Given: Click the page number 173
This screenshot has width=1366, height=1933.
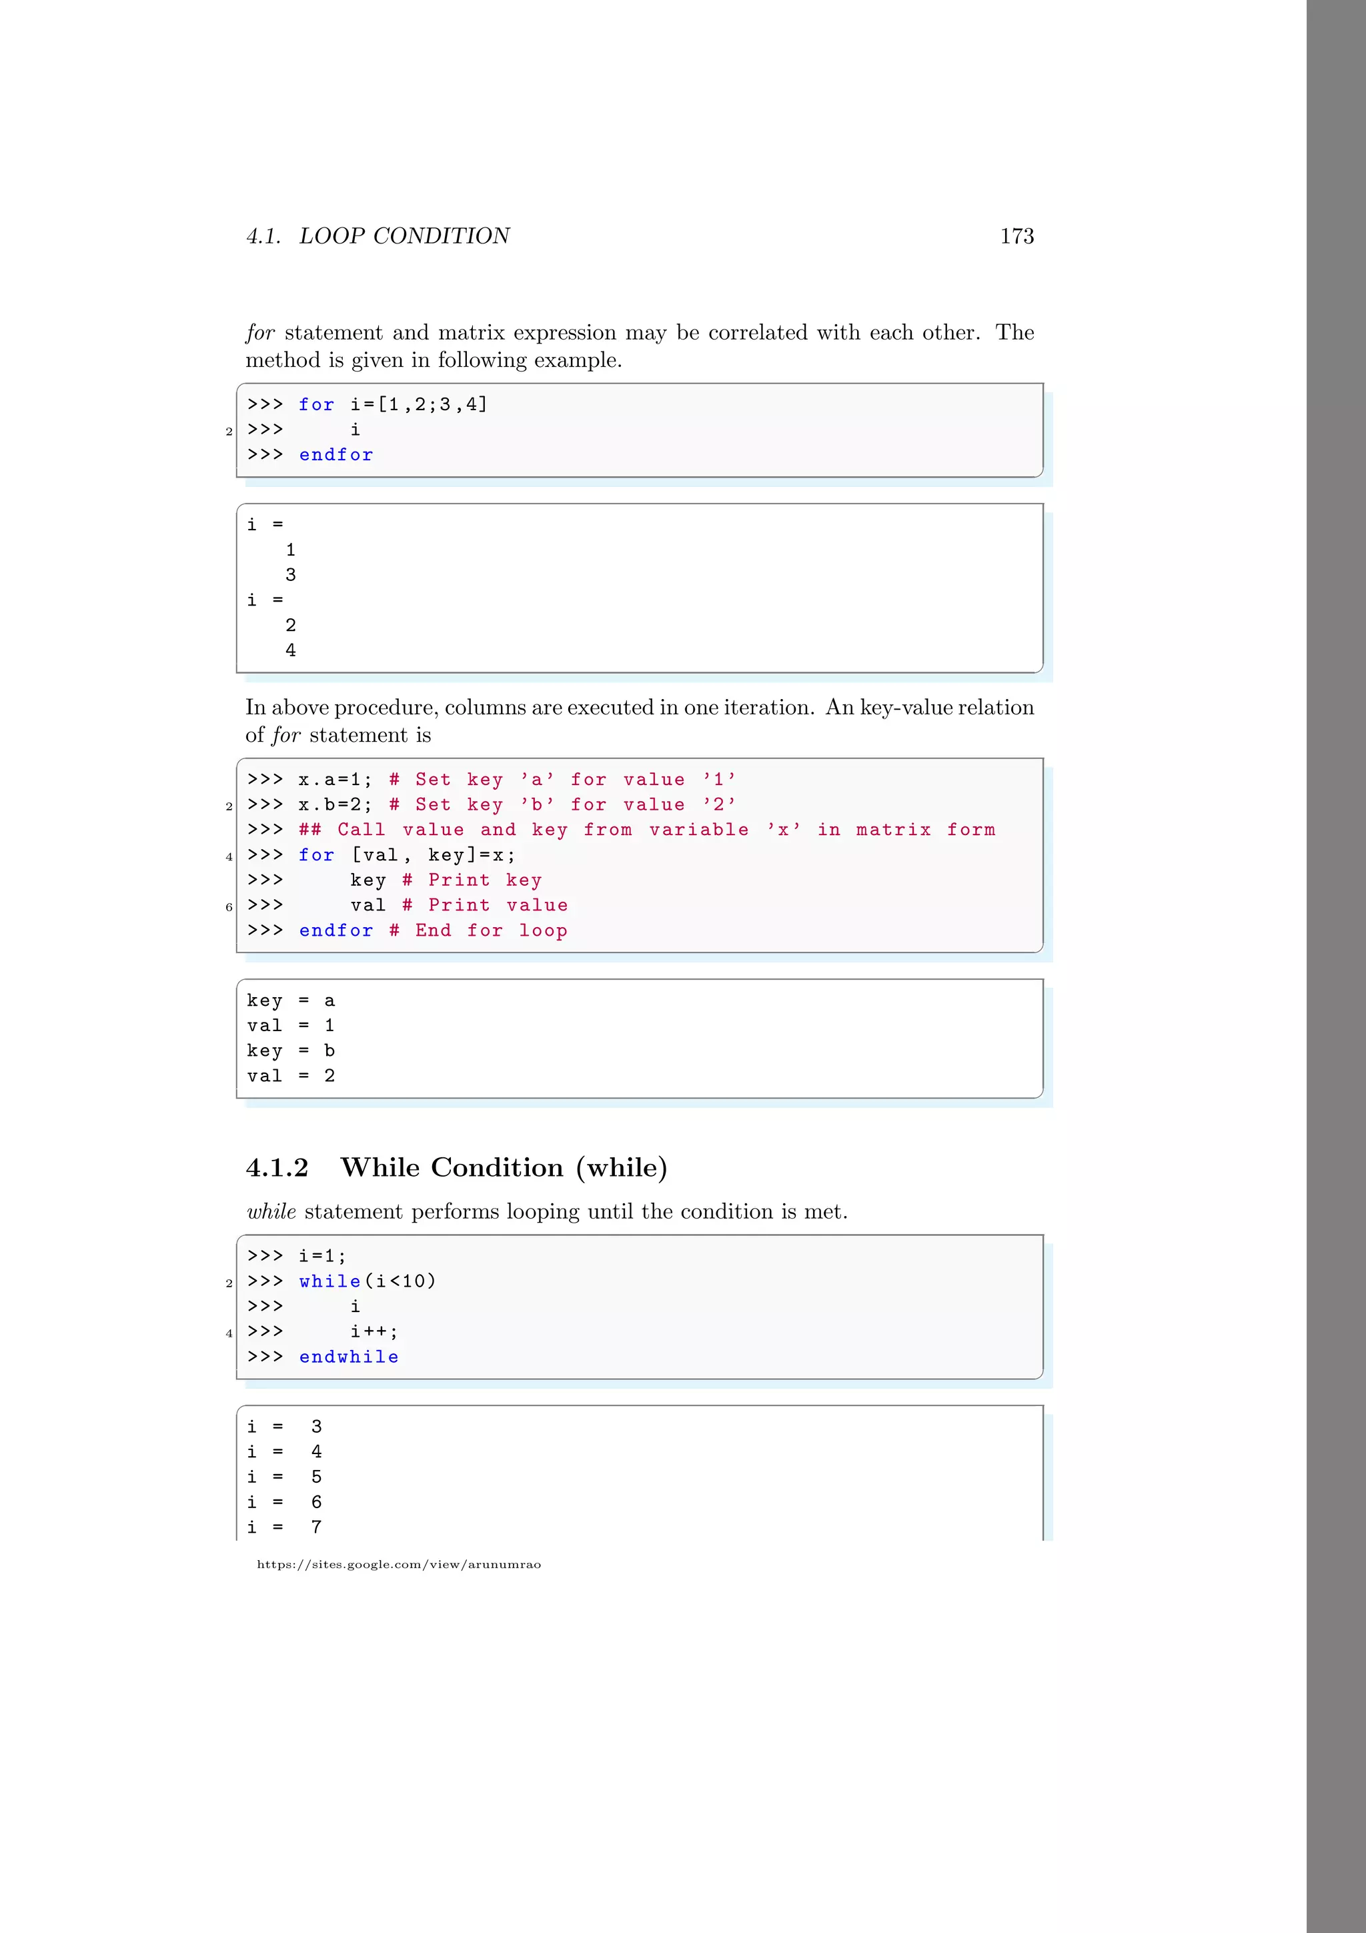Looking at the screenshot, I should click(1016, 235).
